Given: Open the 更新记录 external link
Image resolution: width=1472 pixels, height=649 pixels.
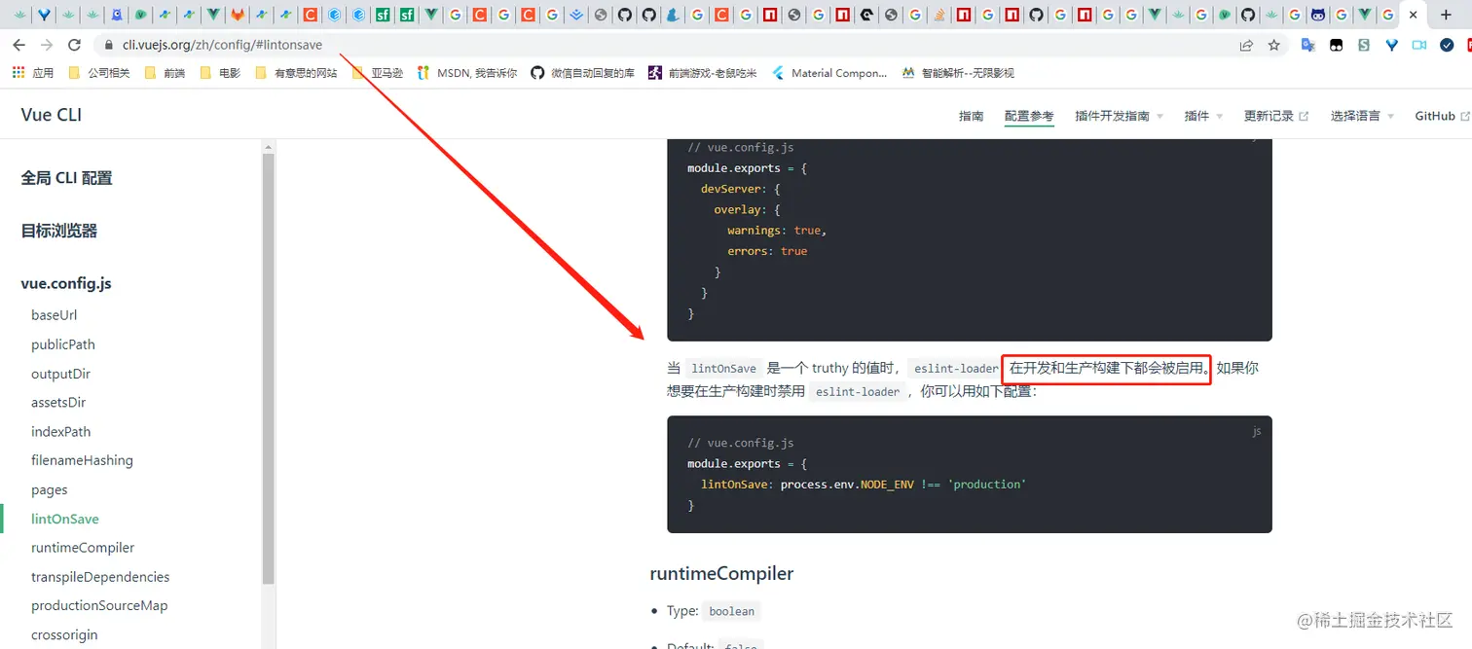Looking at the screenshot, I should [x=1276, y=116].
